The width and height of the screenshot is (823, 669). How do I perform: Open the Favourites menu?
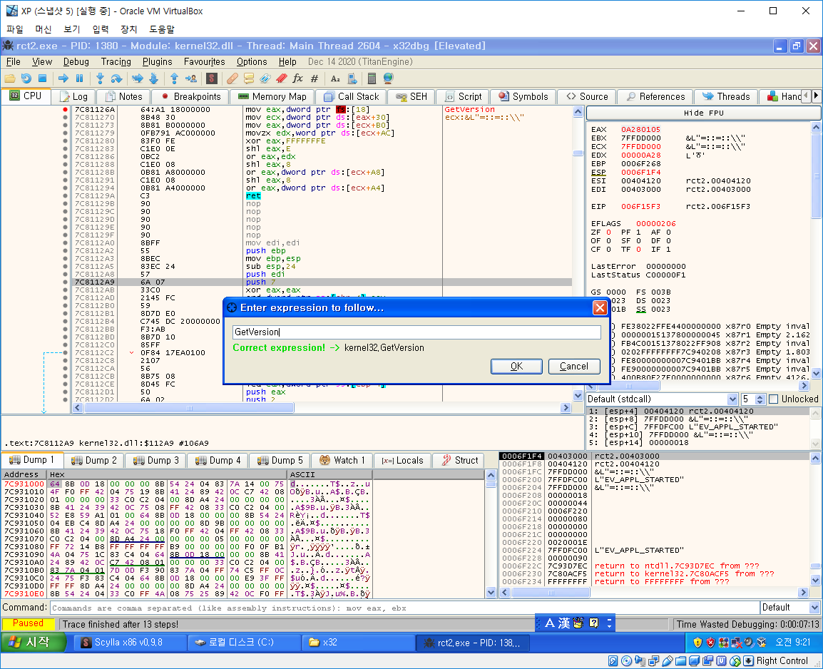point(204,62)
